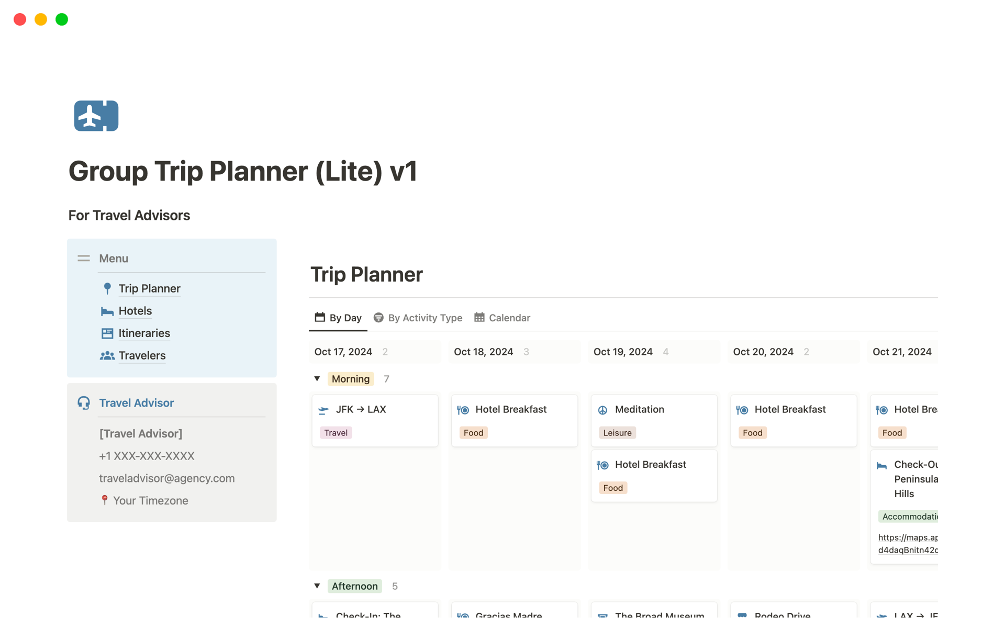Switch to the By Activity Type tab
1005x628 pixels.
(418, 317)
